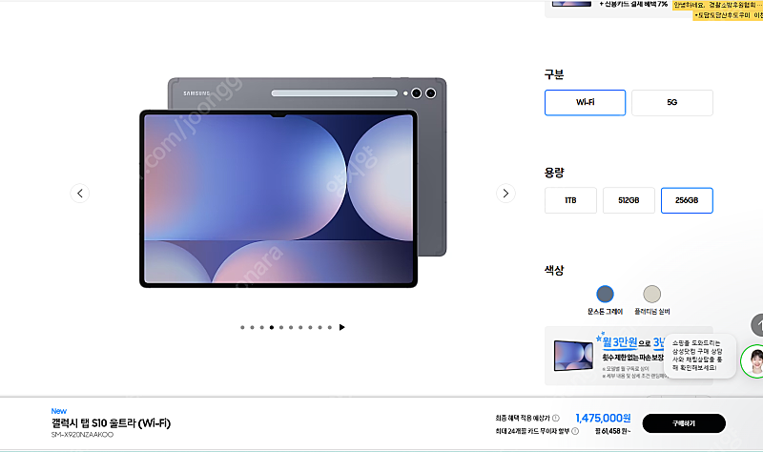Select 256GB storage capacity

687,200
